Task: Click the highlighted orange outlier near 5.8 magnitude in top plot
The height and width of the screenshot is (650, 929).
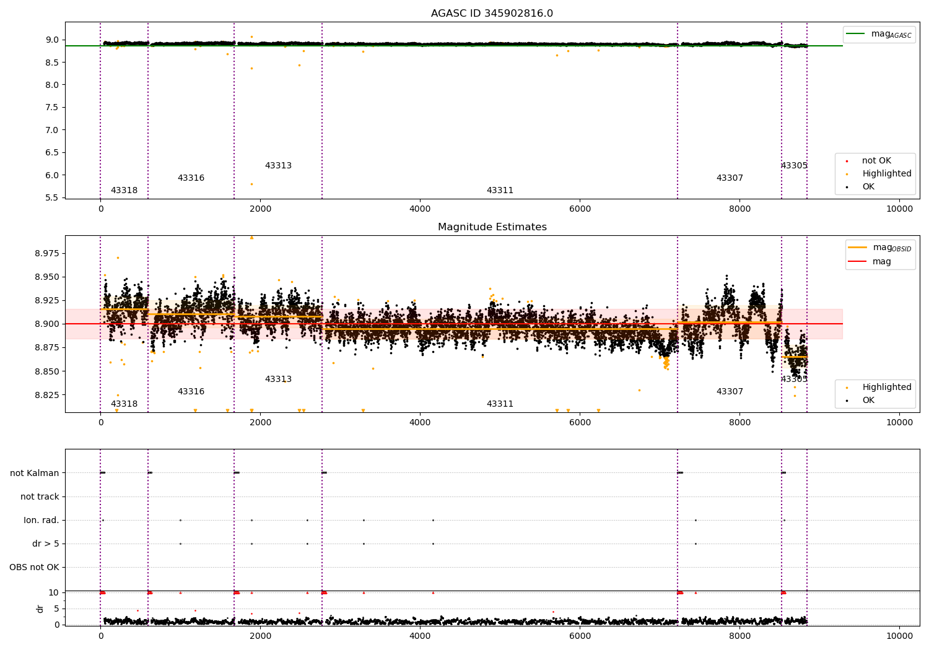Action: 251,184
